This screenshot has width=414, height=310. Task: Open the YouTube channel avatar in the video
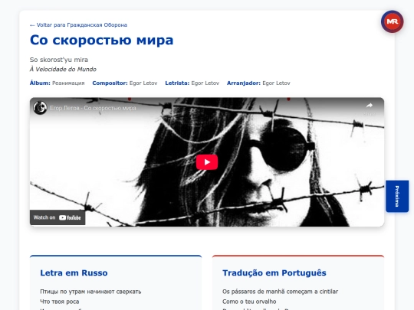40,108
